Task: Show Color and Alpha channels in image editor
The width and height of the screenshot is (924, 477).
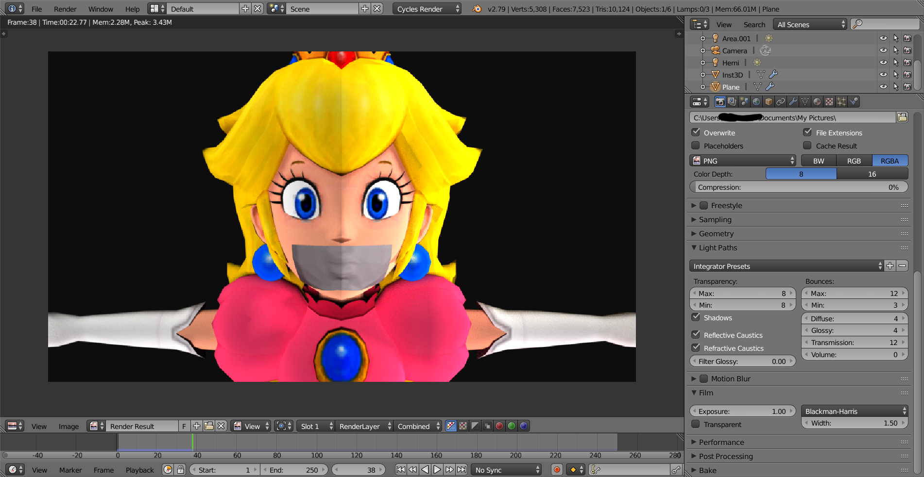Action: [x=451, y=426]
